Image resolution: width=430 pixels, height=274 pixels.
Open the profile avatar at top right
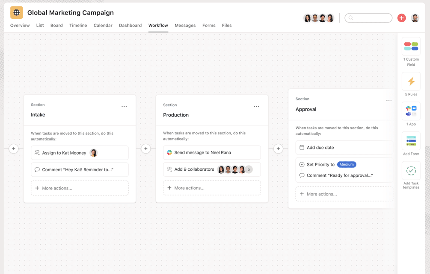pyautogui.click(x=415, y=18)
